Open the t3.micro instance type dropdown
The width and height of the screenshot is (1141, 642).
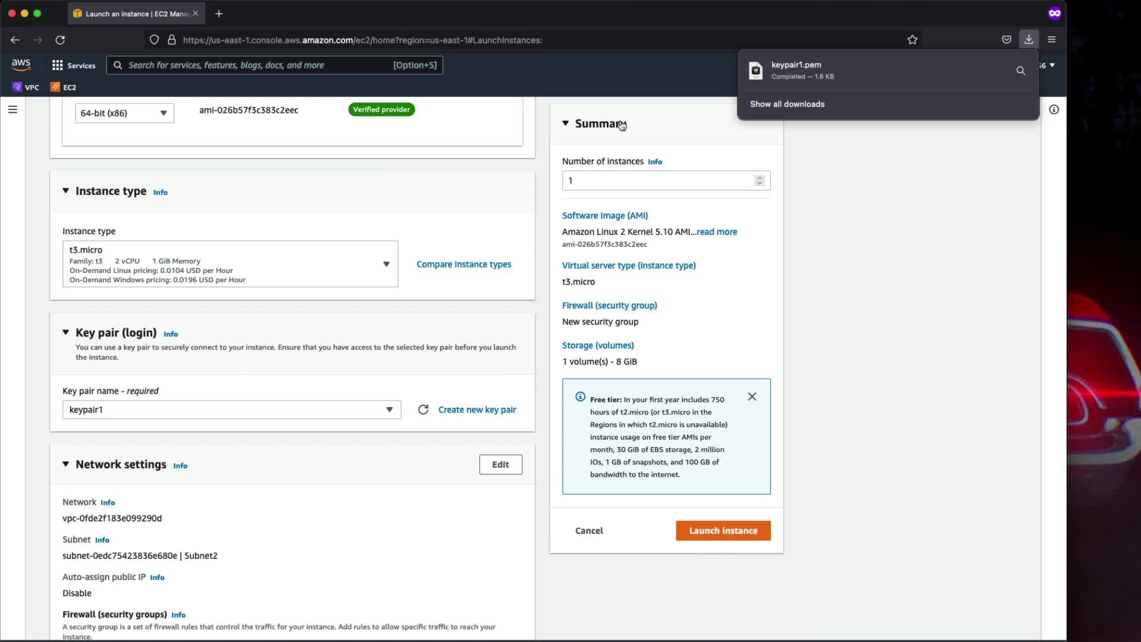click(230, 264)
